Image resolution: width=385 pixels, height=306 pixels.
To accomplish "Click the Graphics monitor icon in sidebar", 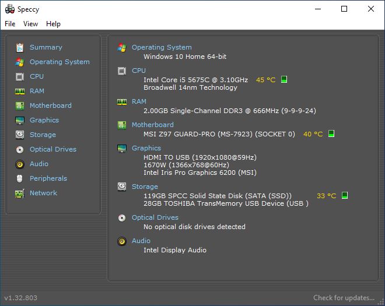I will (x=20, y=121).
